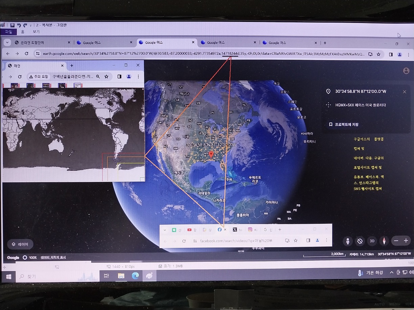Screen dimensions: 414x310
Task: Open the 레이어 layers button
Action: click(20, 244)
